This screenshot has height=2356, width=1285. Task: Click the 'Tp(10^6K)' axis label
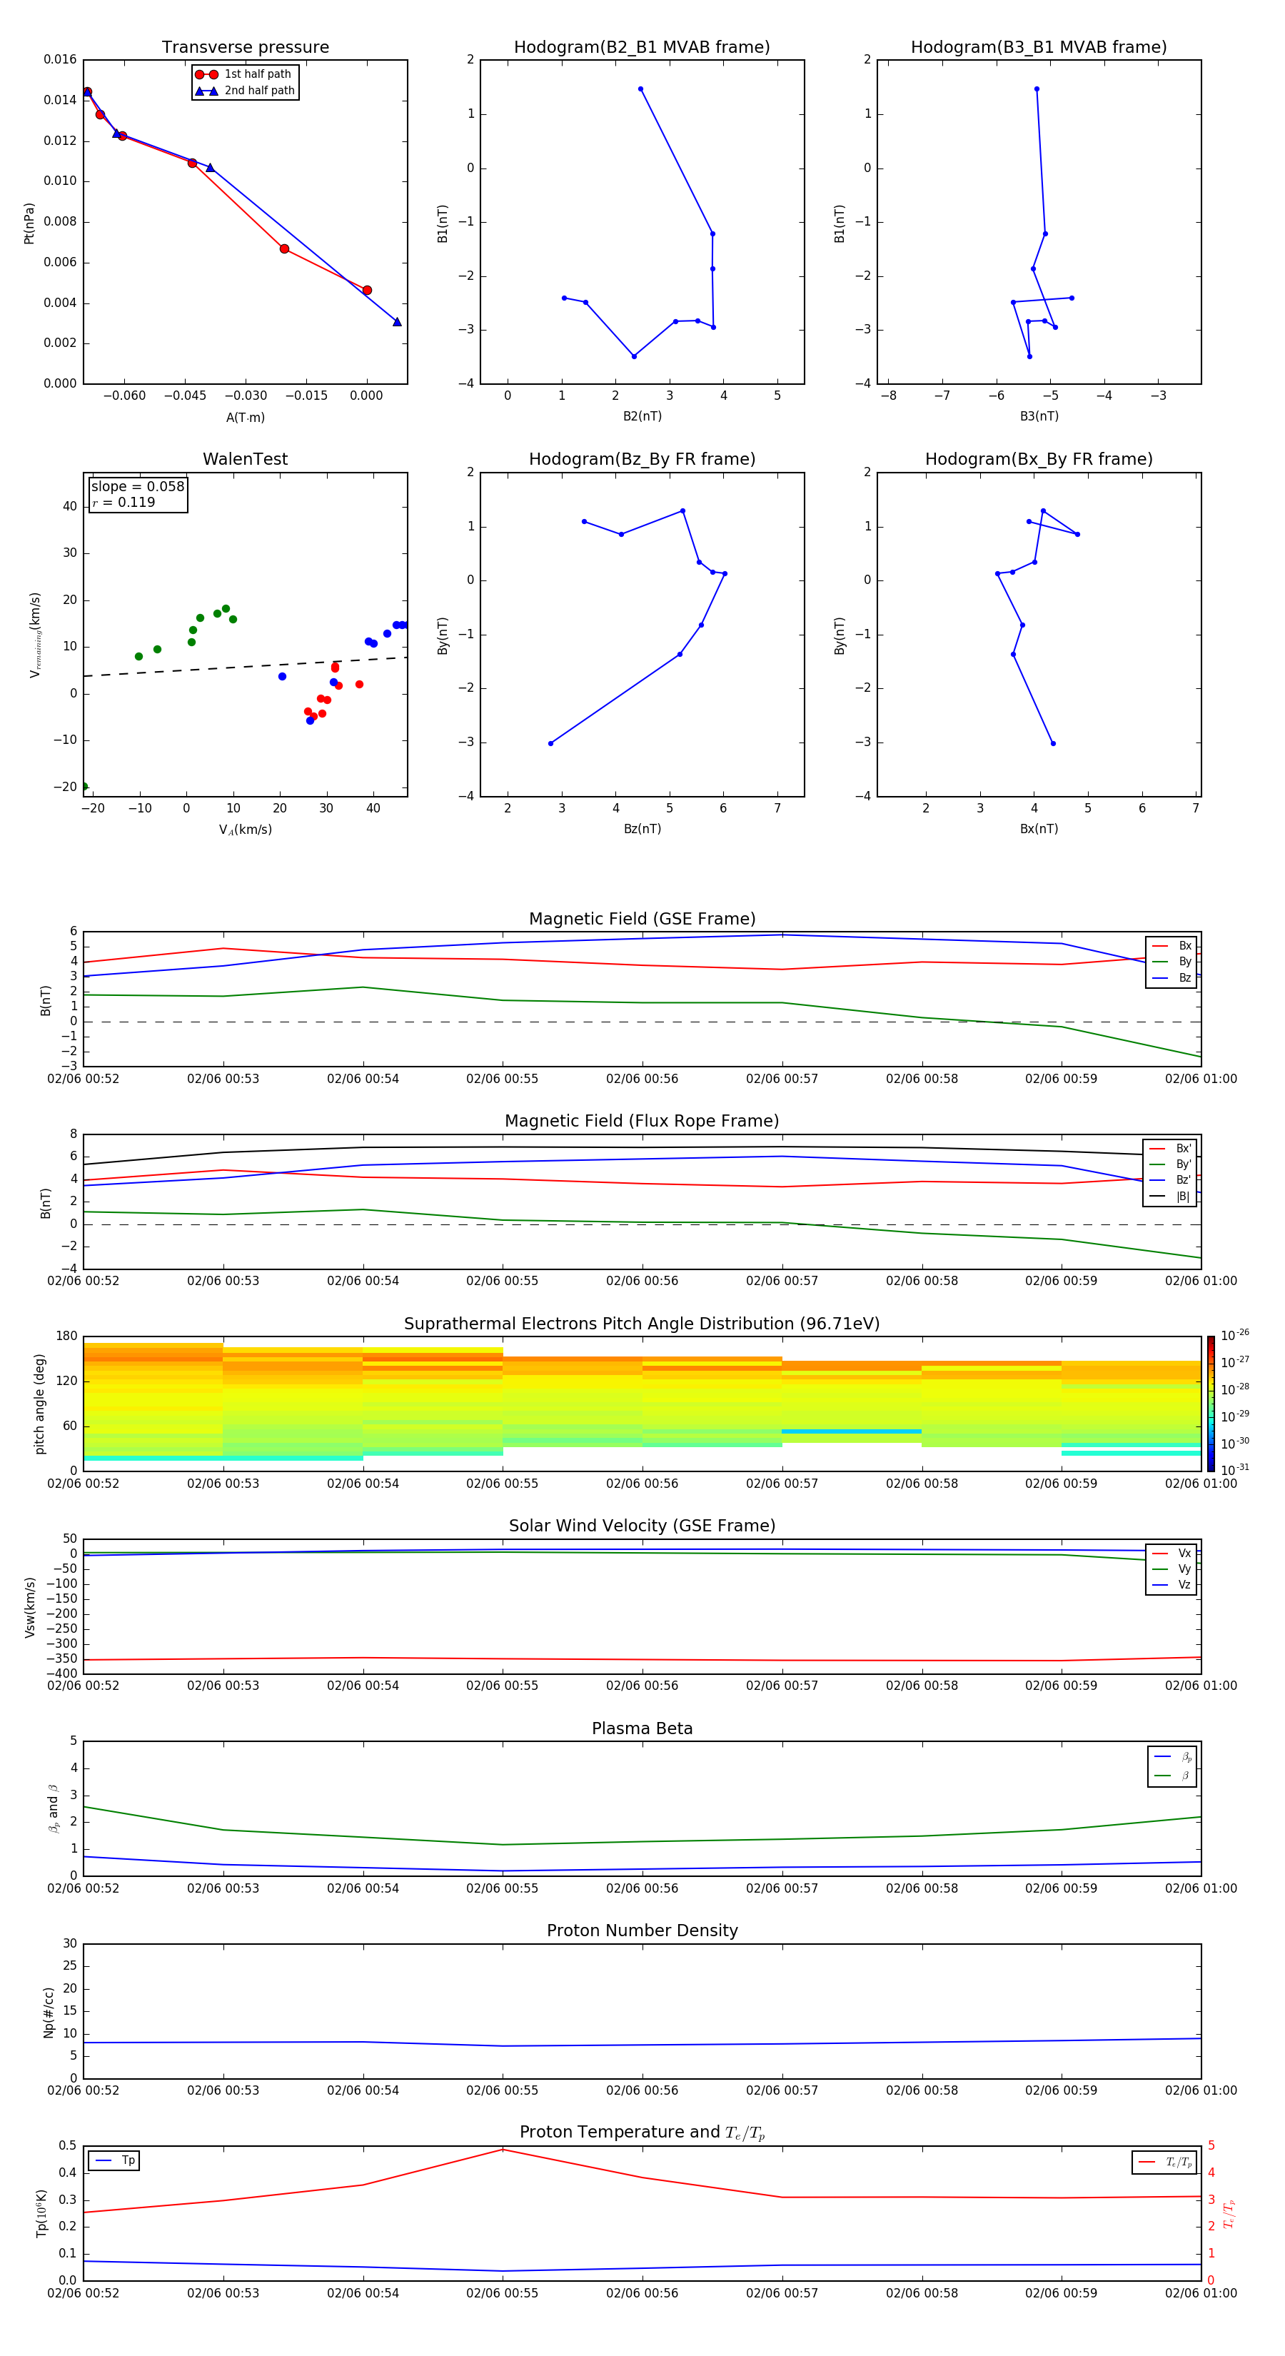click(x=40, y=2213)
